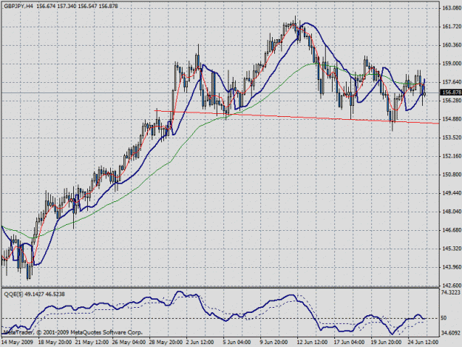
Task: Click the 161.720 price scale label
Action: (452, 27)
